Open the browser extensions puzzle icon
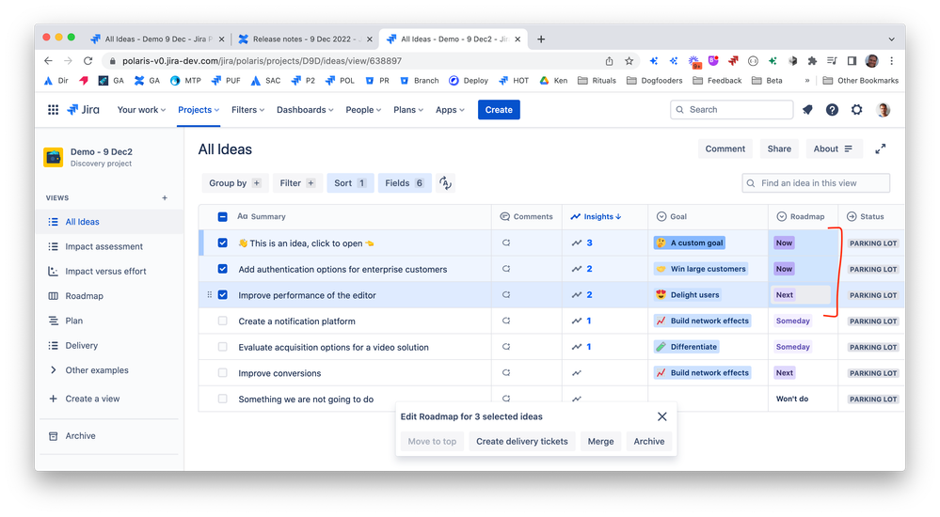Image resolution: width=940 pixels, height=517 pixels. [x=812, y=60]
